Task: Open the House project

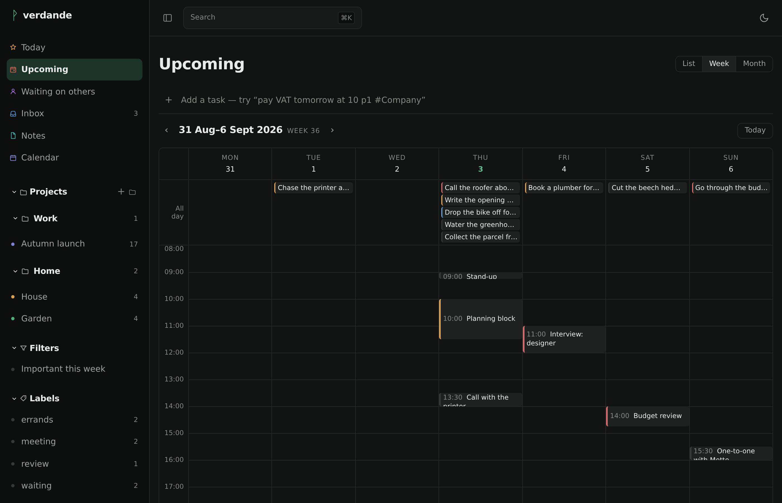Action: click(x=74, y=297)
